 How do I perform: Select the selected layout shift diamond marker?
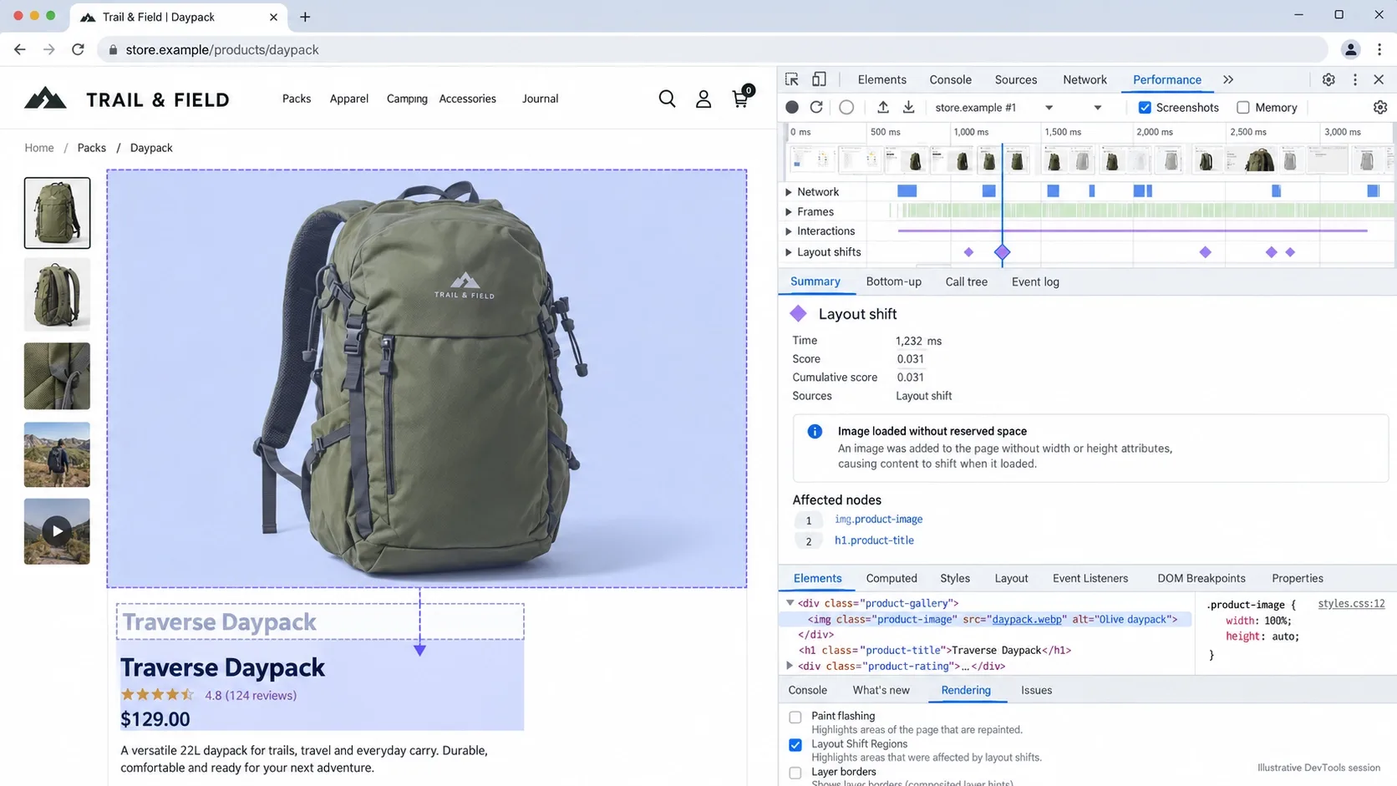[1003, 252]
